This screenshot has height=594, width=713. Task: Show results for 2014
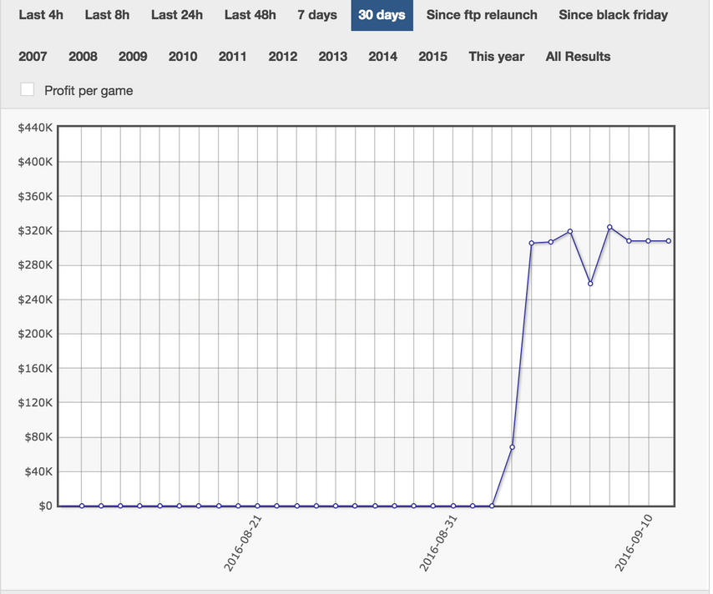click(383, 57)
